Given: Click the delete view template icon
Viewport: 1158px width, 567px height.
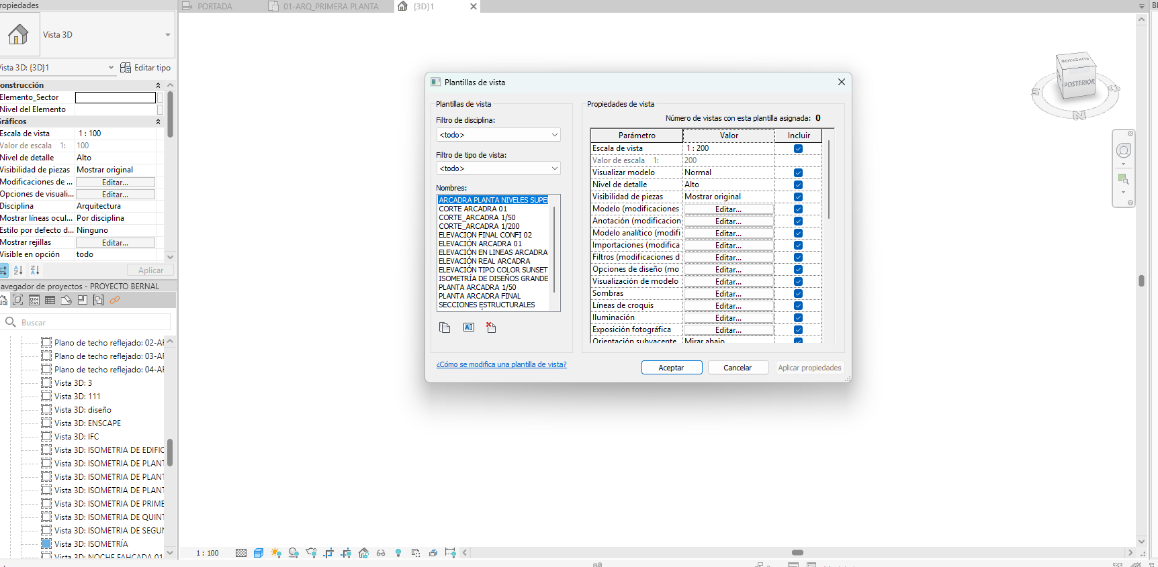Looking at the screenshot, I should (491, 327).
